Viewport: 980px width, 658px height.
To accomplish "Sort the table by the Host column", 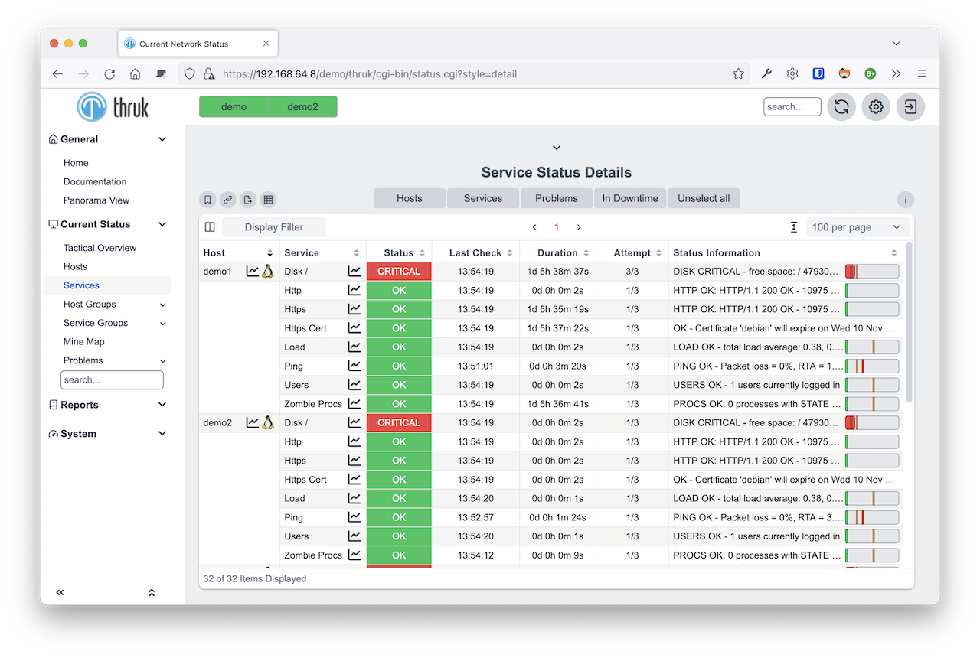I will click(x=269, y=253).
